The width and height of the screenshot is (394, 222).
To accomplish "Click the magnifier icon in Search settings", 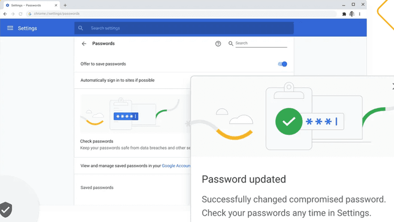I will tap(80, 28).
